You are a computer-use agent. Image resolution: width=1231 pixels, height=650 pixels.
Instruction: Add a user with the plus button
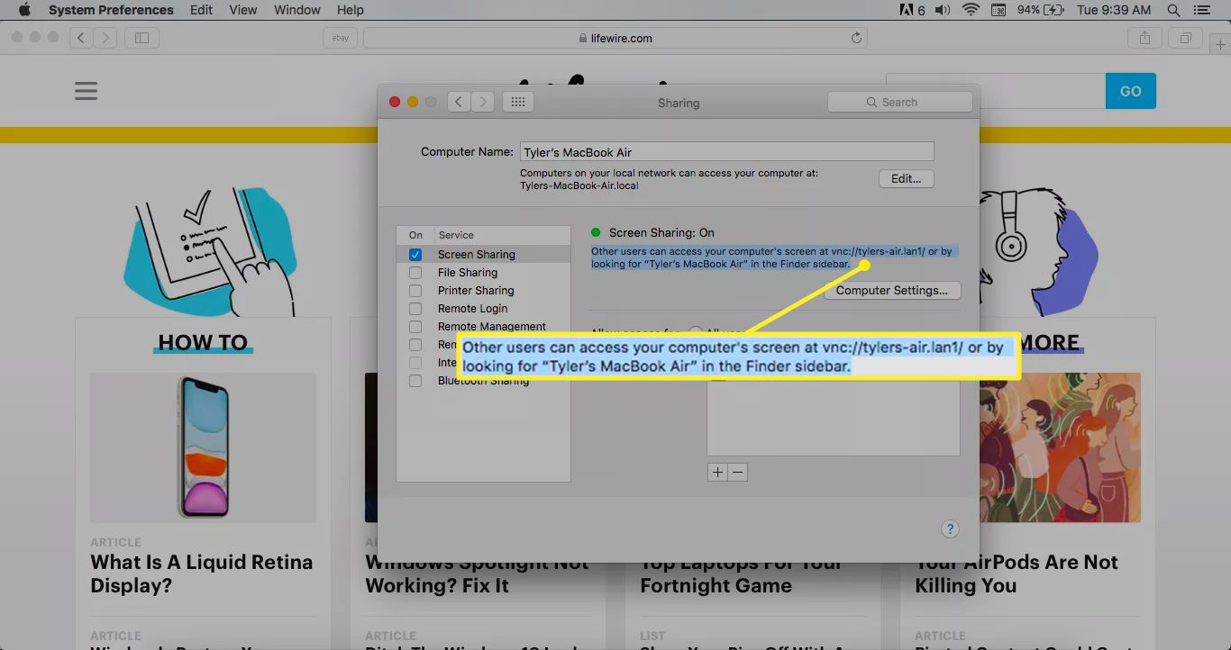(717, 472)
